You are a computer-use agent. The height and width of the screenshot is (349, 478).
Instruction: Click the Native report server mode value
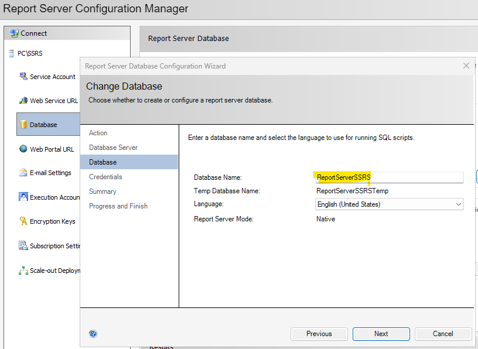[x=326, y=219]
